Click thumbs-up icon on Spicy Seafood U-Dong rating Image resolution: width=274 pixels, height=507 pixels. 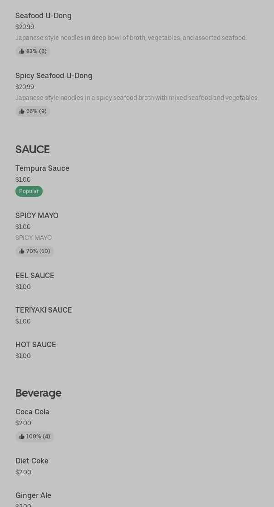click(x=22, y=111)
